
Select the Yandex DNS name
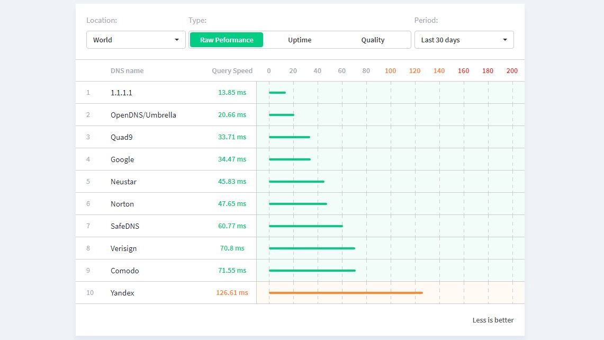point(122,293)
